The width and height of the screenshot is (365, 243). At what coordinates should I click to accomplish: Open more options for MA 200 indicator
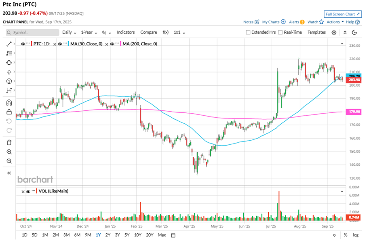tap(117, 43)
